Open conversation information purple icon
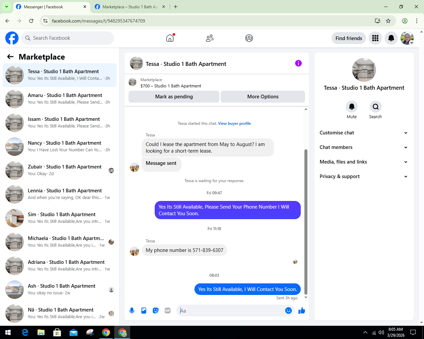Screen dimensions: 424x339 tap(298, 63)
